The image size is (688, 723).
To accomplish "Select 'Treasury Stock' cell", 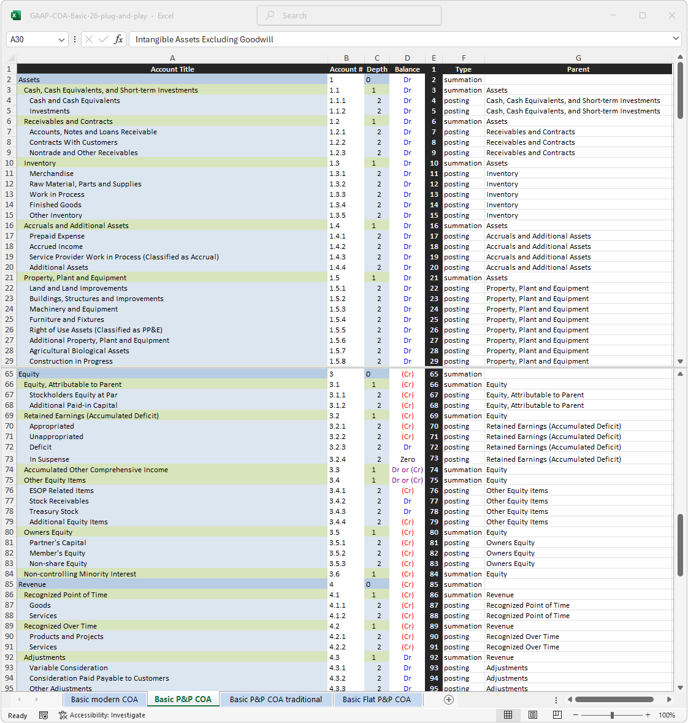I will click(x=172, y=511).
